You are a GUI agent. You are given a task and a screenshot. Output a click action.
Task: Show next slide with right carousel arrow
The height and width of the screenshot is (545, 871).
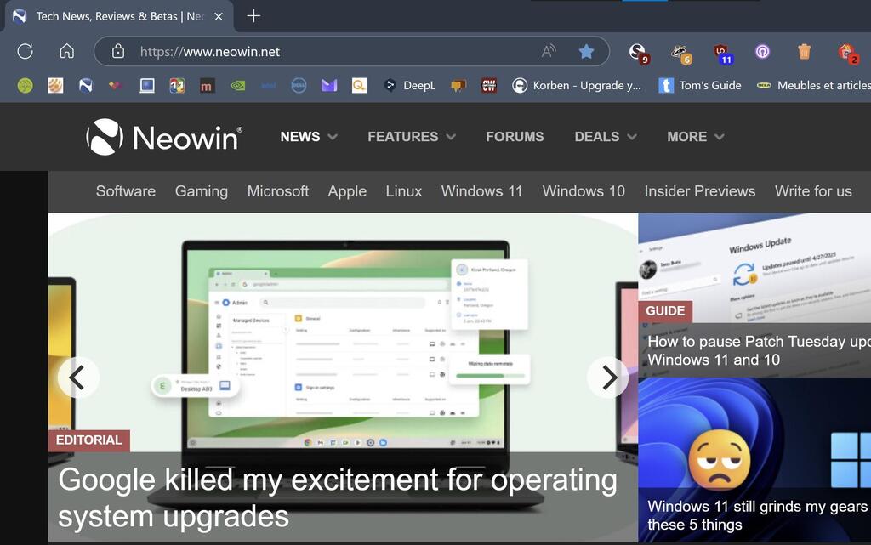point(608,378)
